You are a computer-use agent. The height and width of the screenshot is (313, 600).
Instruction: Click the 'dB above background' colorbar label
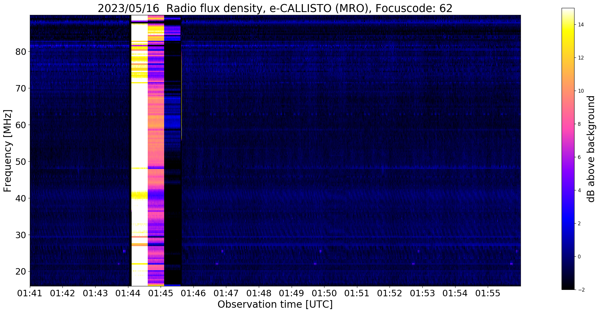click(x=591, y=149)
